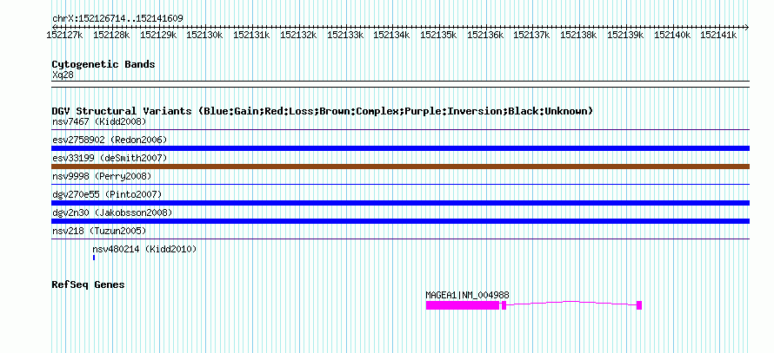Select the nsv218 (Tuzun2005) variant label

99,231
